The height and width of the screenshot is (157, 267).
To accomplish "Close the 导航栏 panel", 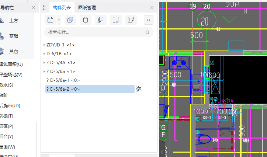I will (34, 8).
